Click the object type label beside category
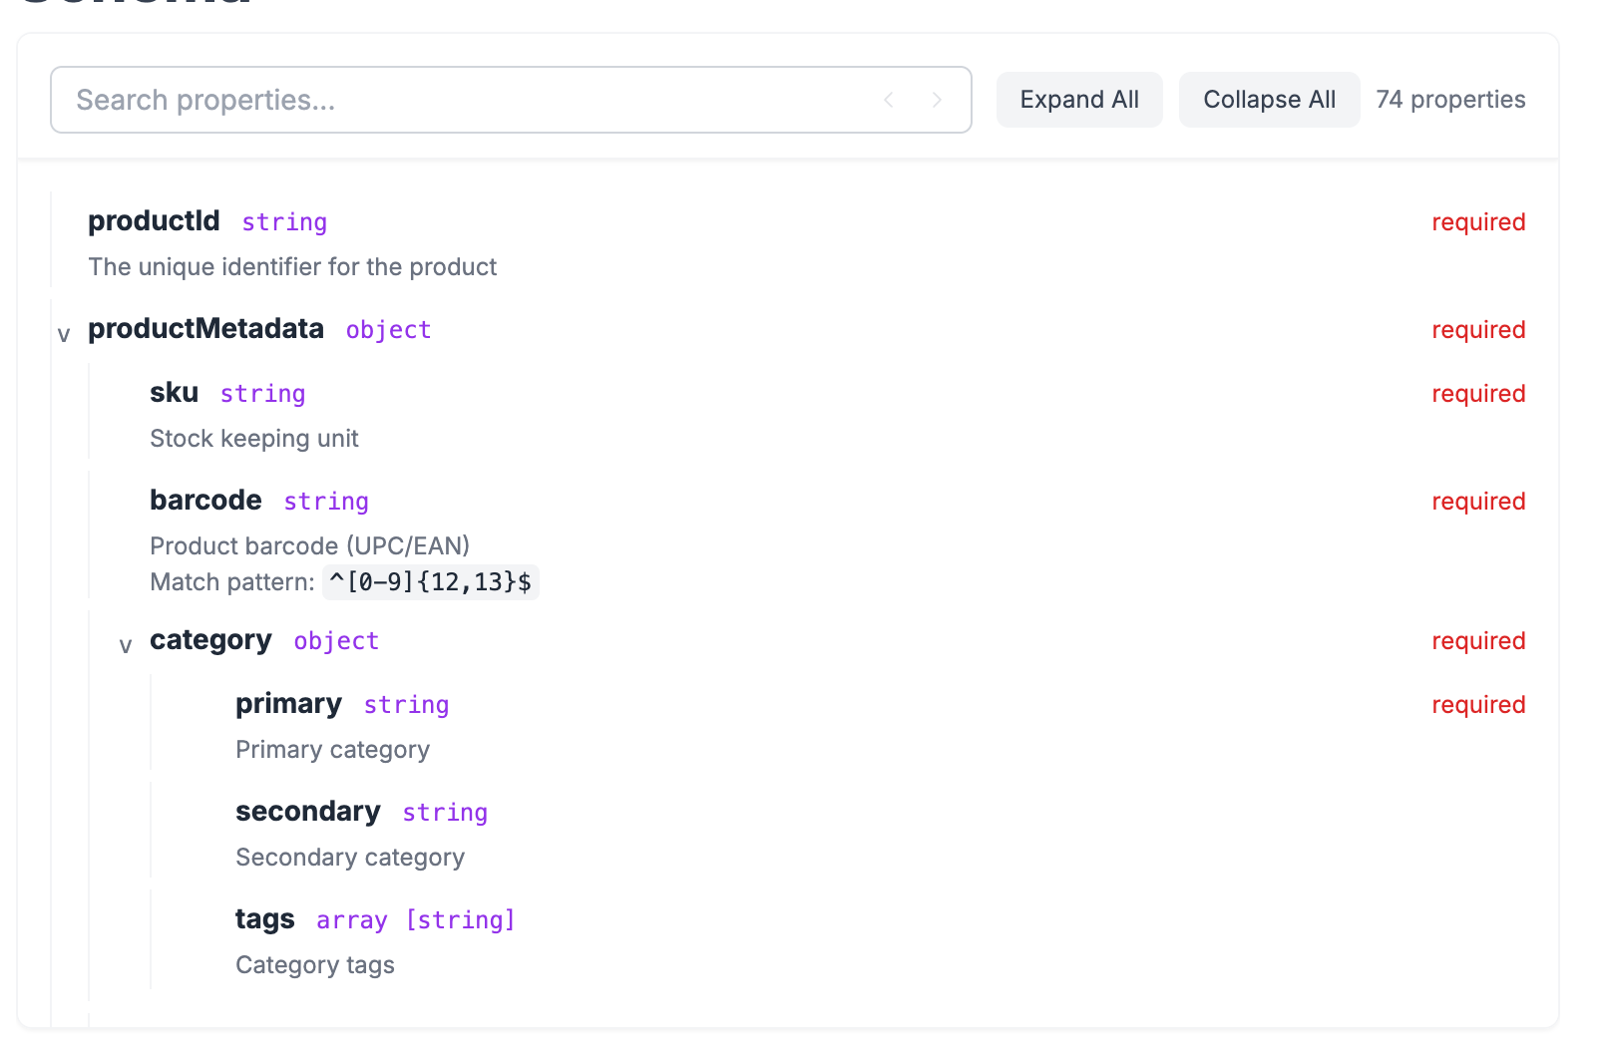Screen dimensions: 1606x1055 pyautogui.click(x=336, y=641)
